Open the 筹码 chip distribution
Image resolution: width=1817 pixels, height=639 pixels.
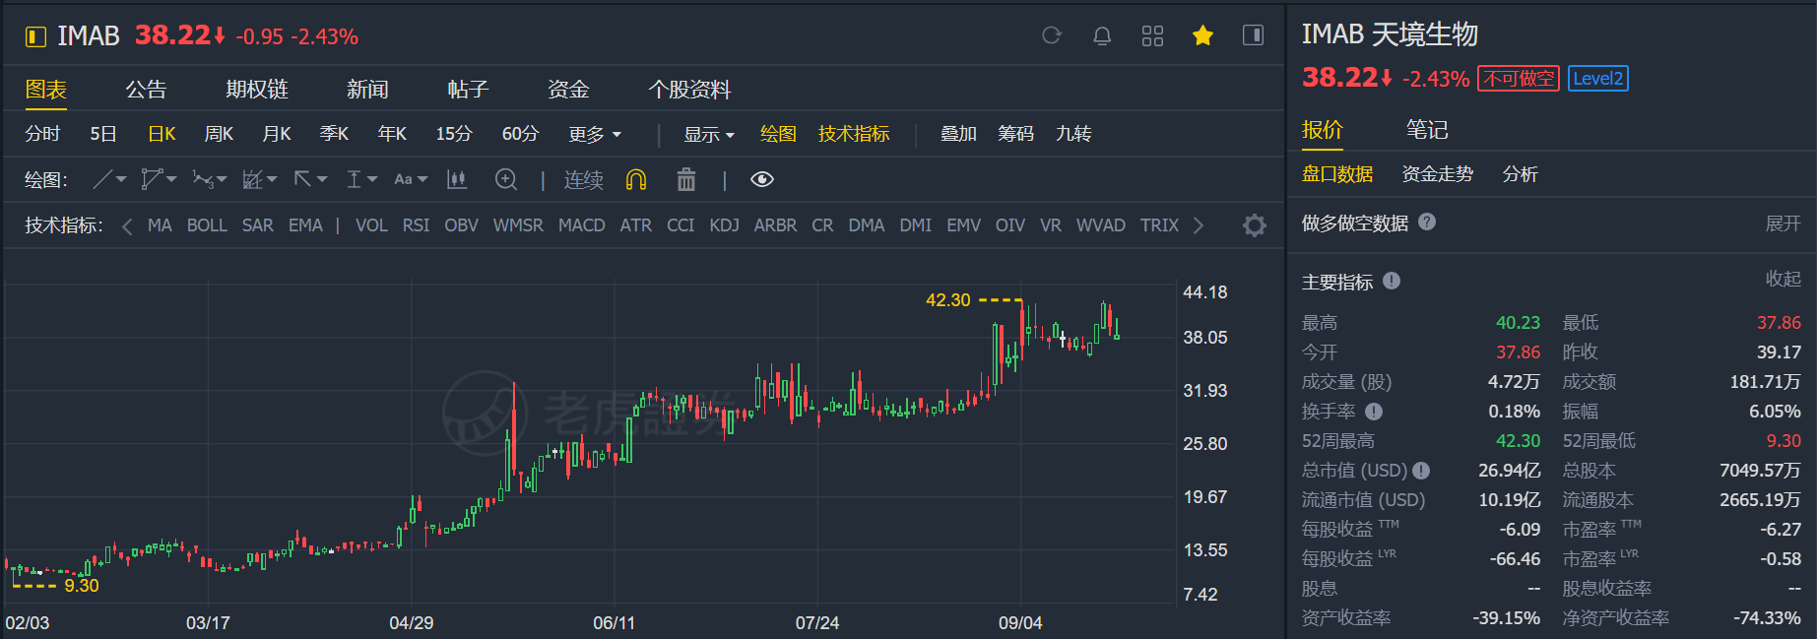[1015, 134]
